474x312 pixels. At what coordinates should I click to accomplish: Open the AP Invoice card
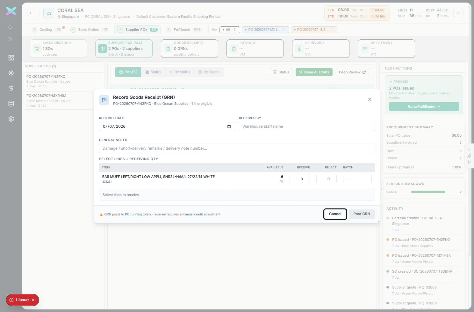coord(321,49)
